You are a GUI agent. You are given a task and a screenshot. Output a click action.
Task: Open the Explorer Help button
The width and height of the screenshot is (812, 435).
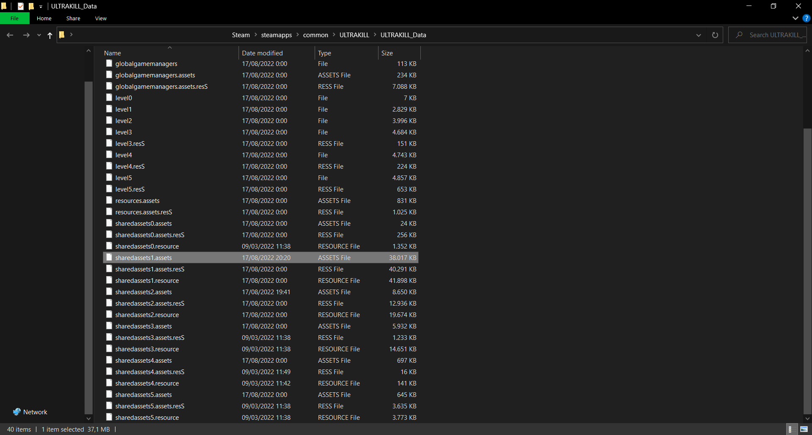807,18
